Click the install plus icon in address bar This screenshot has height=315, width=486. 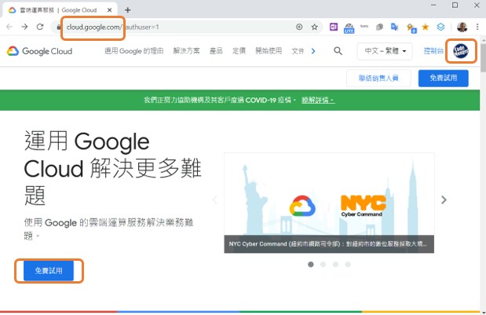[299, 27]
